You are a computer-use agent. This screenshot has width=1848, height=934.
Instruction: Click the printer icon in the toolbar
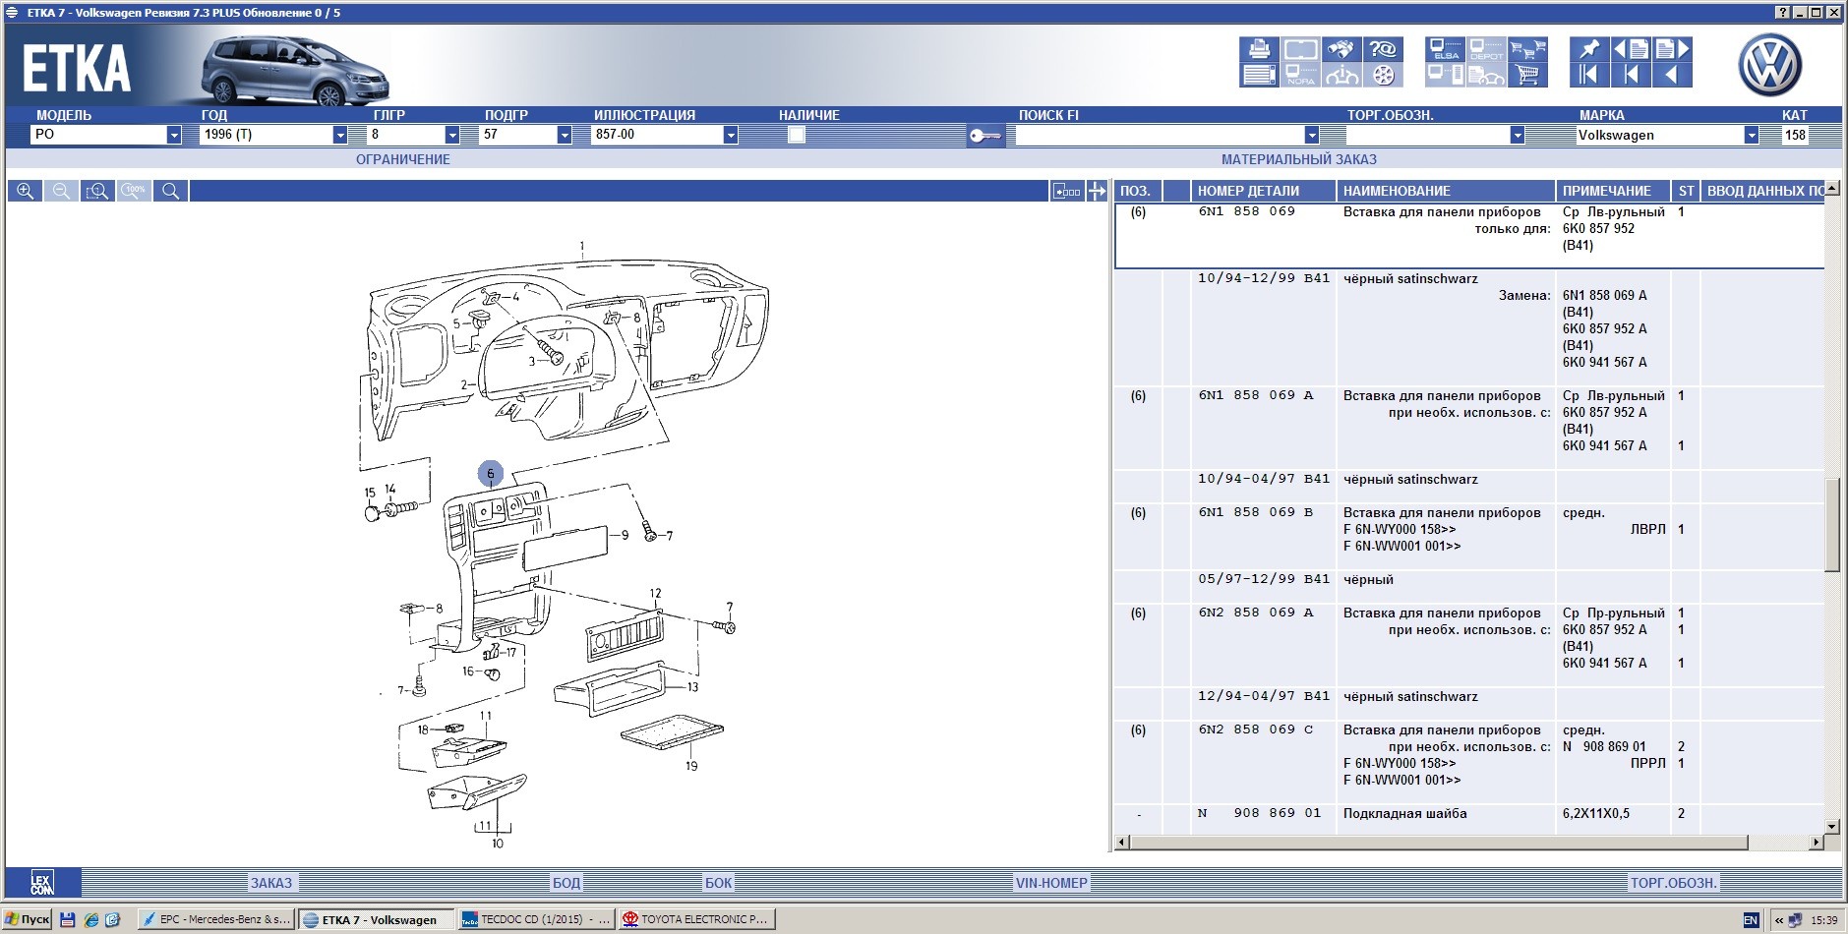click(1258, 49)
